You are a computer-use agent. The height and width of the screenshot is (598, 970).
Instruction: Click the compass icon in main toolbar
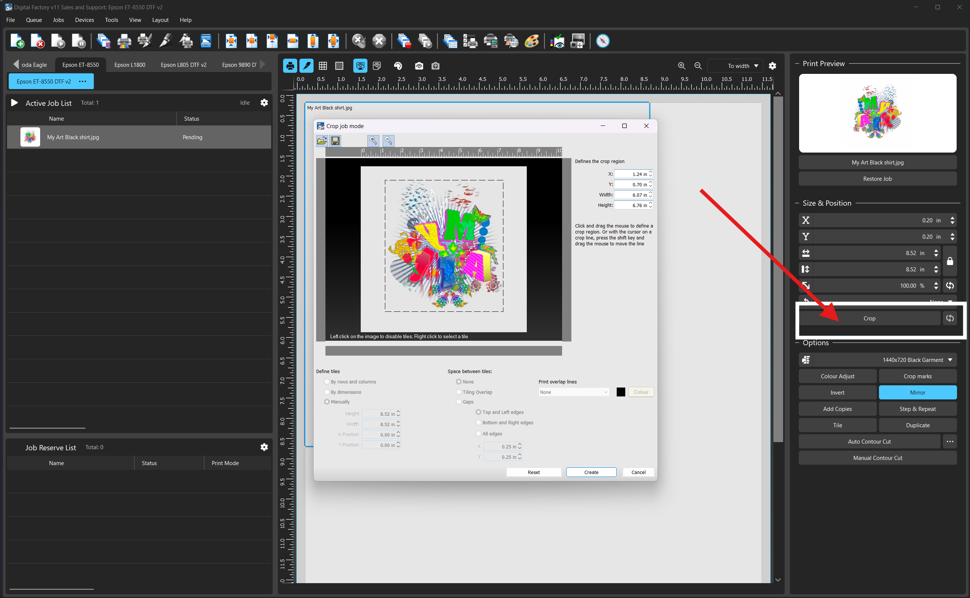603,41
